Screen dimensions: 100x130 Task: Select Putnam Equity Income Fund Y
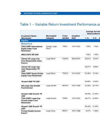click(x=31, y=112)
